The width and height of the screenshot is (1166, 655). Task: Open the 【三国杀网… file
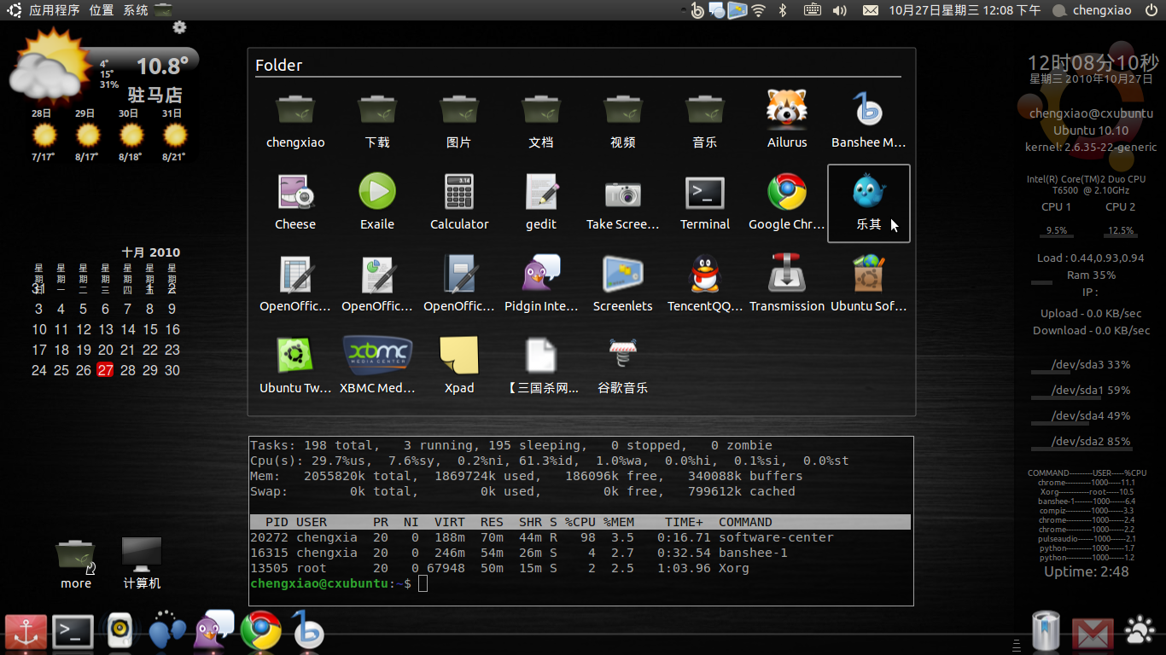(x=541, y=367)
